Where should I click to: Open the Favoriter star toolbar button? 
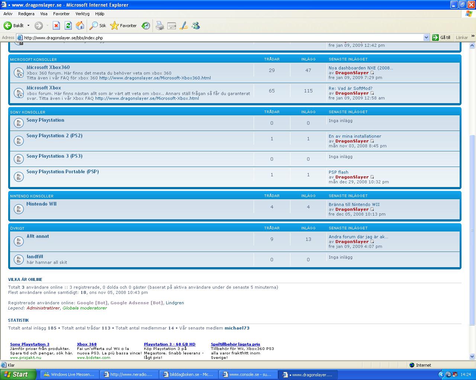[124, 26]
